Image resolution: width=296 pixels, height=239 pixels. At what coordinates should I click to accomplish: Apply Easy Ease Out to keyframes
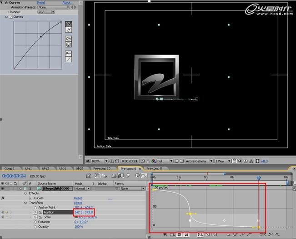pos(277,234)
